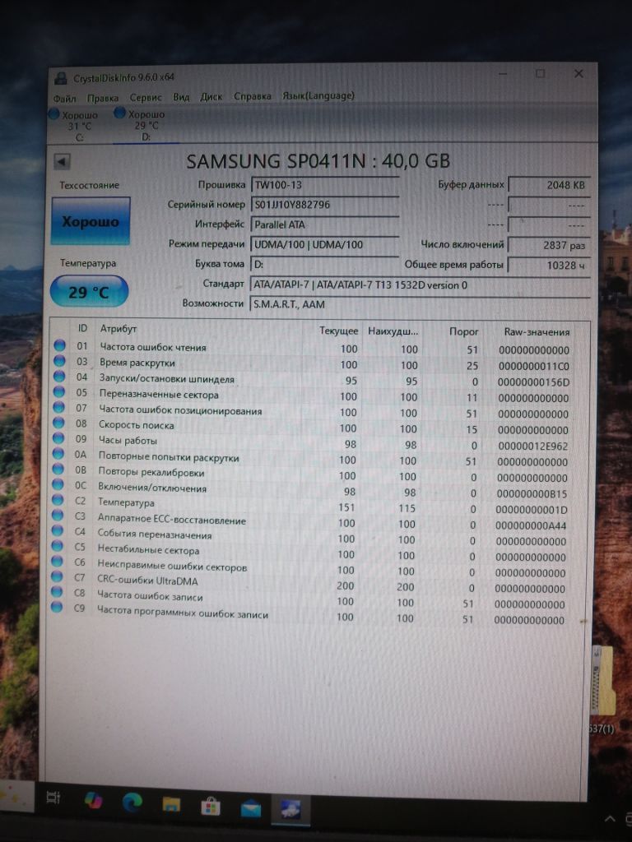Open the Mail app from the taskbar
Viewport: 632px width, 842px height.
coord(250,808)
